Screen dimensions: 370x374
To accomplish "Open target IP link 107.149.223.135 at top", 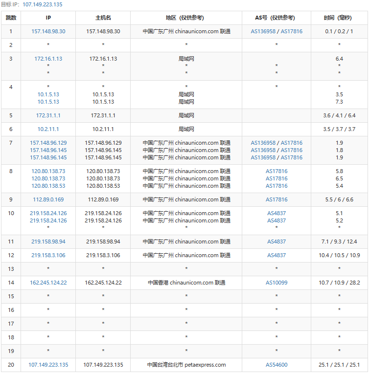I will click(x=43, y=4).
